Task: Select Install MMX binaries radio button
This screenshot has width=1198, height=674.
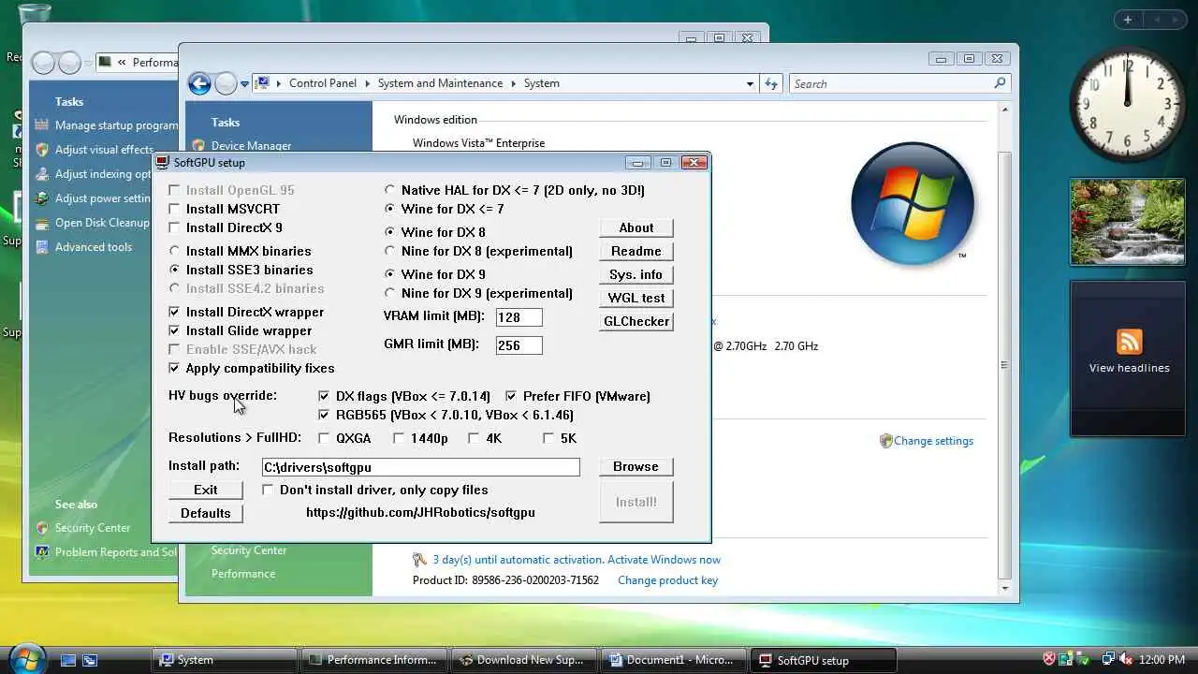Action: [x=174, y=251]
